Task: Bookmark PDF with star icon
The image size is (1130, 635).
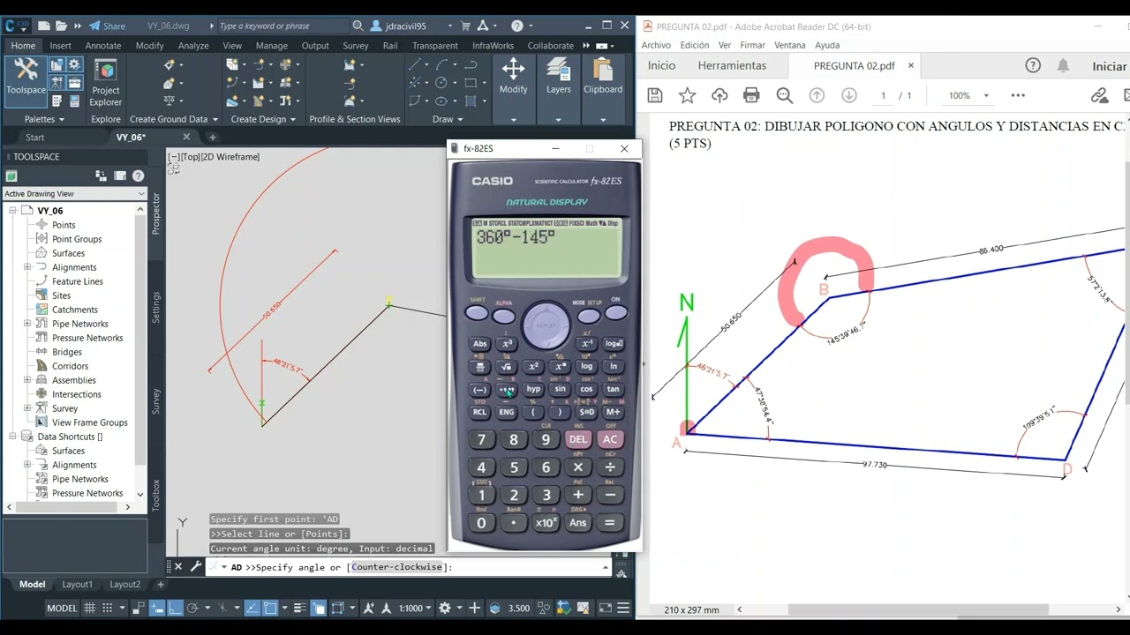Action: (x=687, y=95)
